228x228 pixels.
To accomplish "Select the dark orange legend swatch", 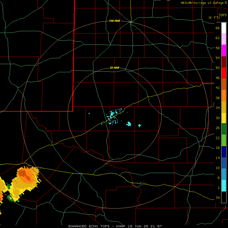I will [224, 84].
